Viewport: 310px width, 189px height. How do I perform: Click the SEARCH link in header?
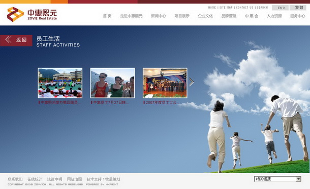[262, 8]
